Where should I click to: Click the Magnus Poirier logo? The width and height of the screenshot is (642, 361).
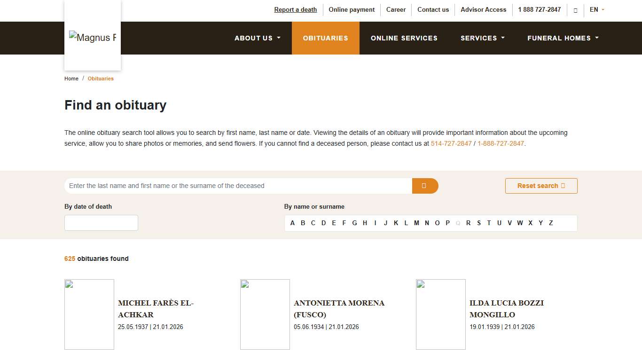pyautogui.click(x=93, y=38)
